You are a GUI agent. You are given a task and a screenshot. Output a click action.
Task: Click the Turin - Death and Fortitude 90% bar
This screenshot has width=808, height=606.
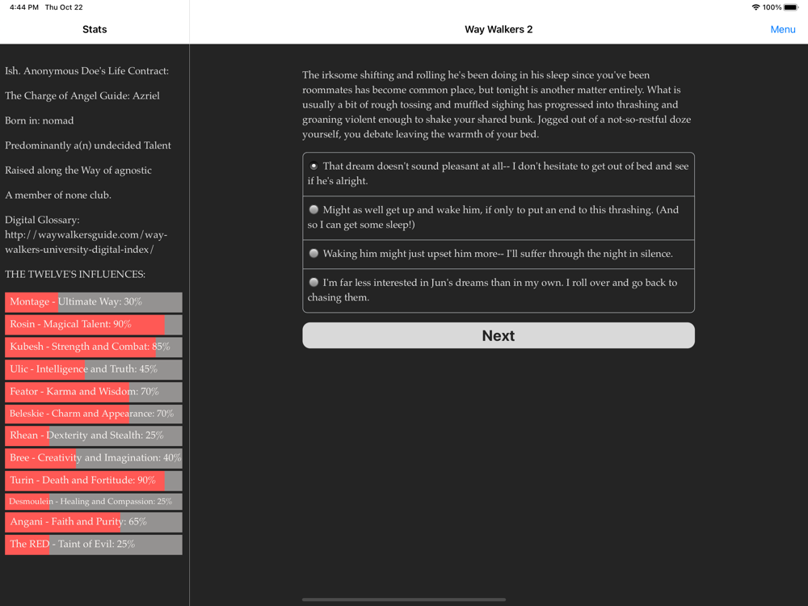point(93,480)
